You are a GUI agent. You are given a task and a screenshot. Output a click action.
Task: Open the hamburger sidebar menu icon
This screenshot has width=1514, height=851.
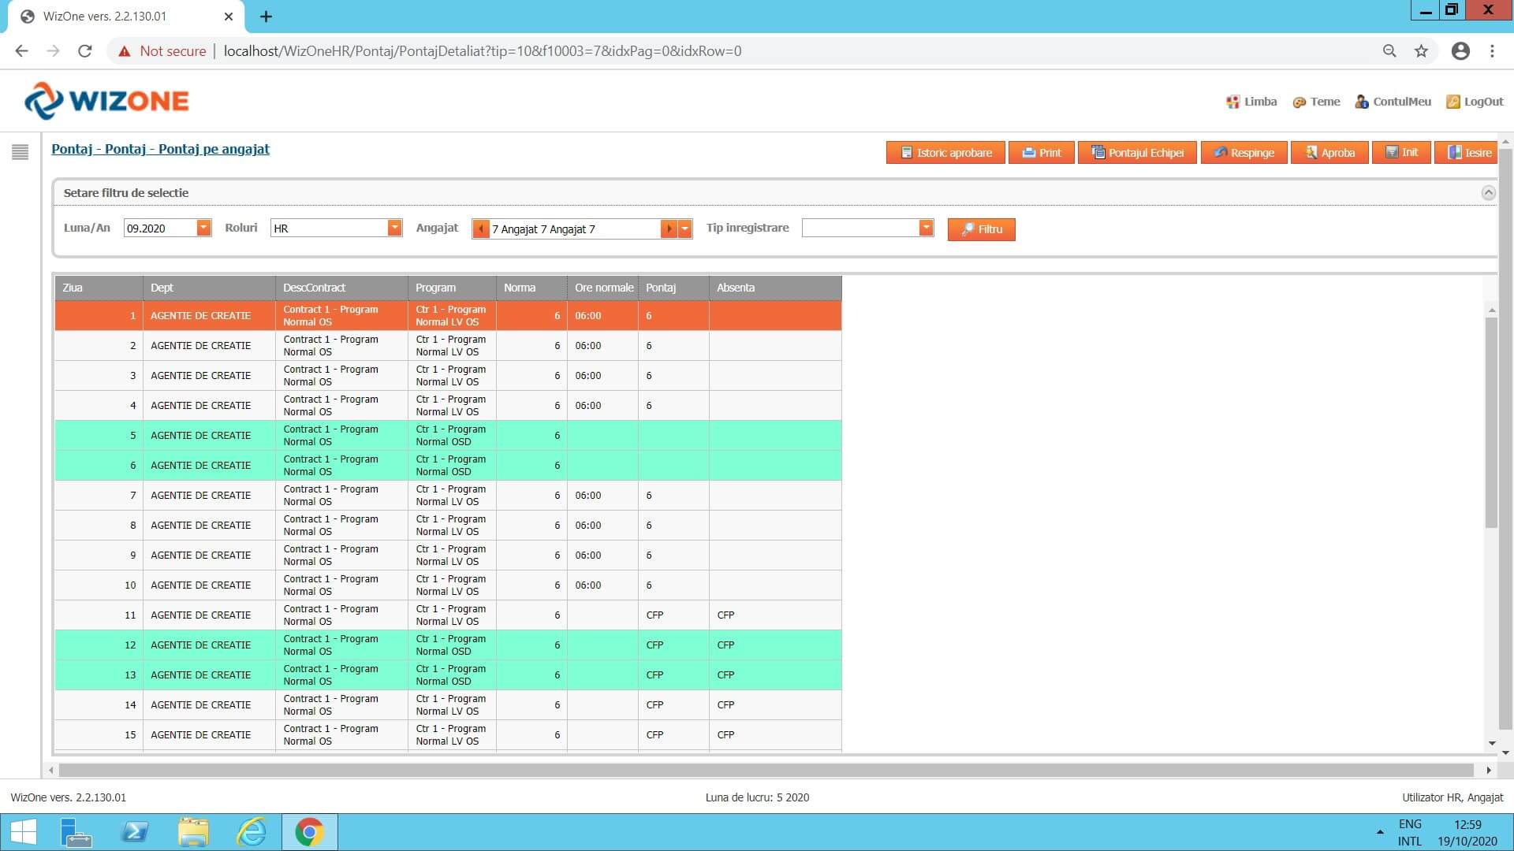pyautogui.click(x=21, y=152)
